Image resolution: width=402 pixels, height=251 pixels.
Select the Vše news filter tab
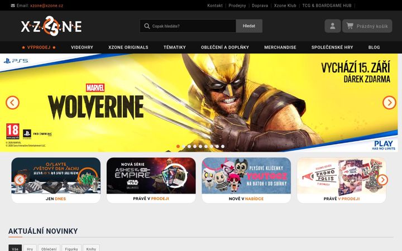[15, 248]
